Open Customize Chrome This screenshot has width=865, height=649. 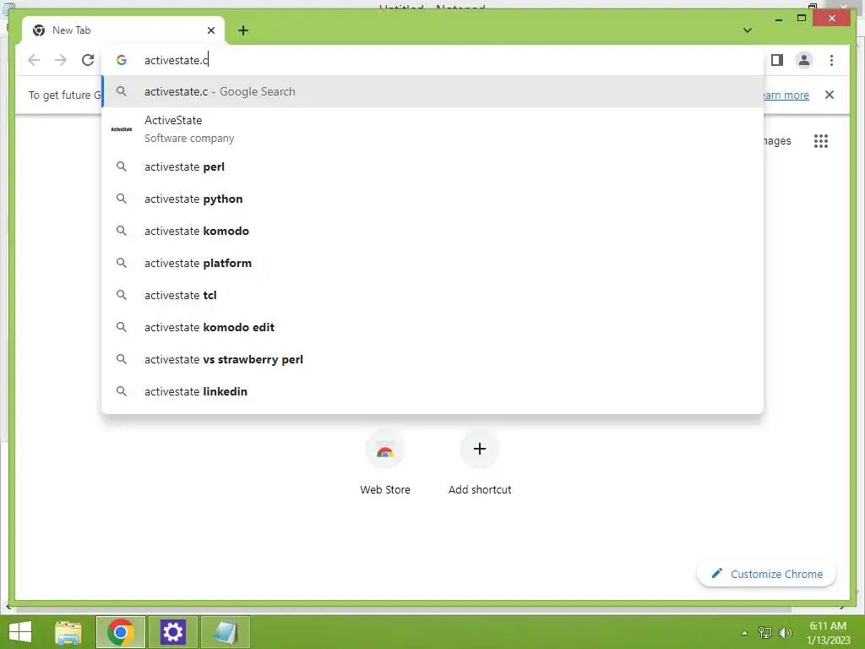[x=766, y=574]
